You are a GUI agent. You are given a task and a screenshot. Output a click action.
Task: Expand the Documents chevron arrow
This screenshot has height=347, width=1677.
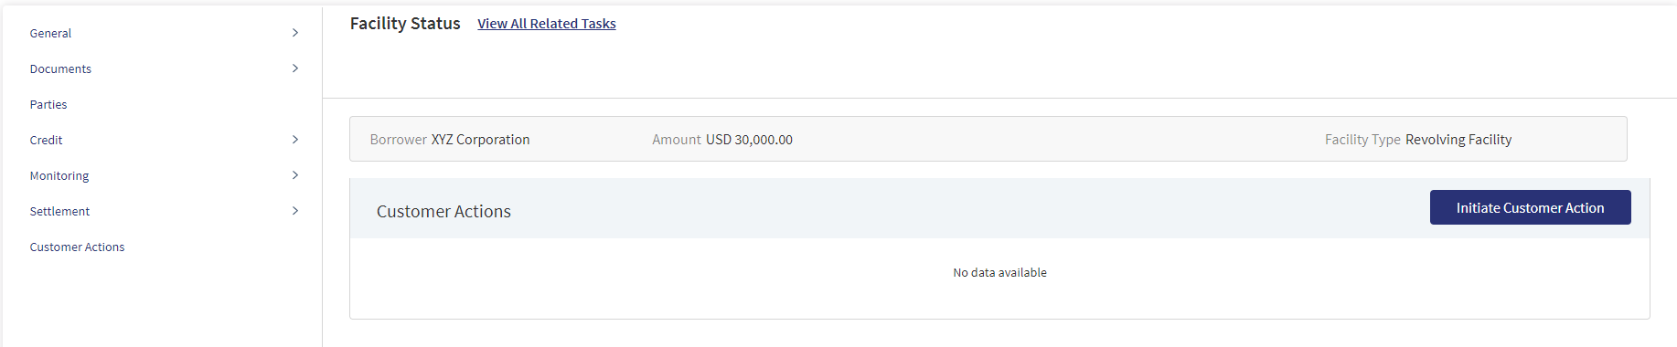tap(295, 68)
